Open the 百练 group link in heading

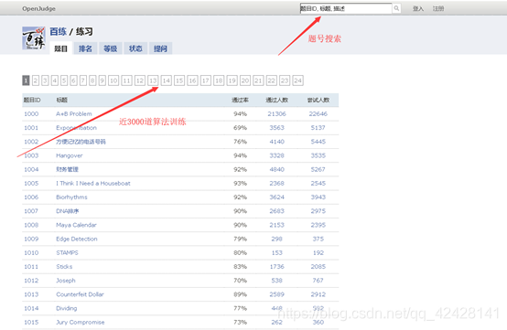tap(59, 32)
